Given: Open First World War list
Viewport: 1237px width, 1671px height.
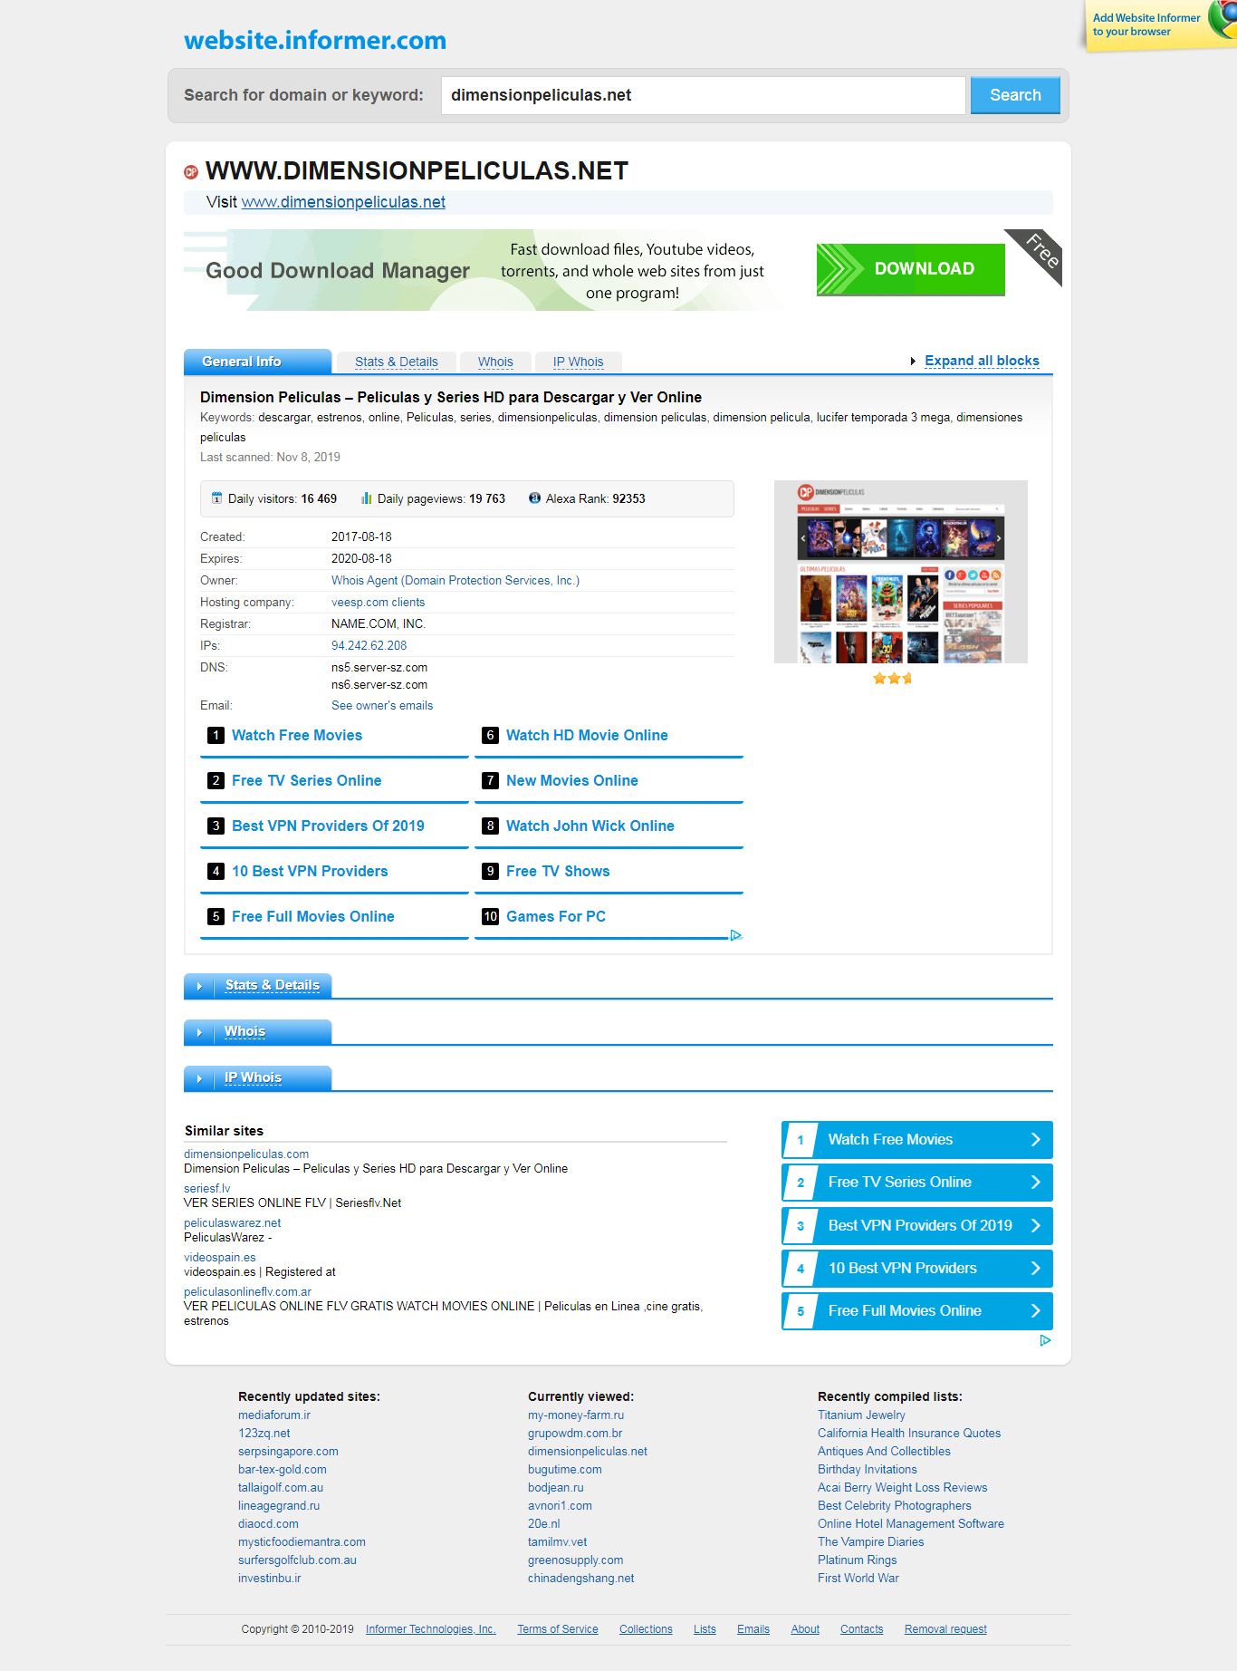Looking at the screenshot, I should pyautogui.click(x=858, y=1579).
